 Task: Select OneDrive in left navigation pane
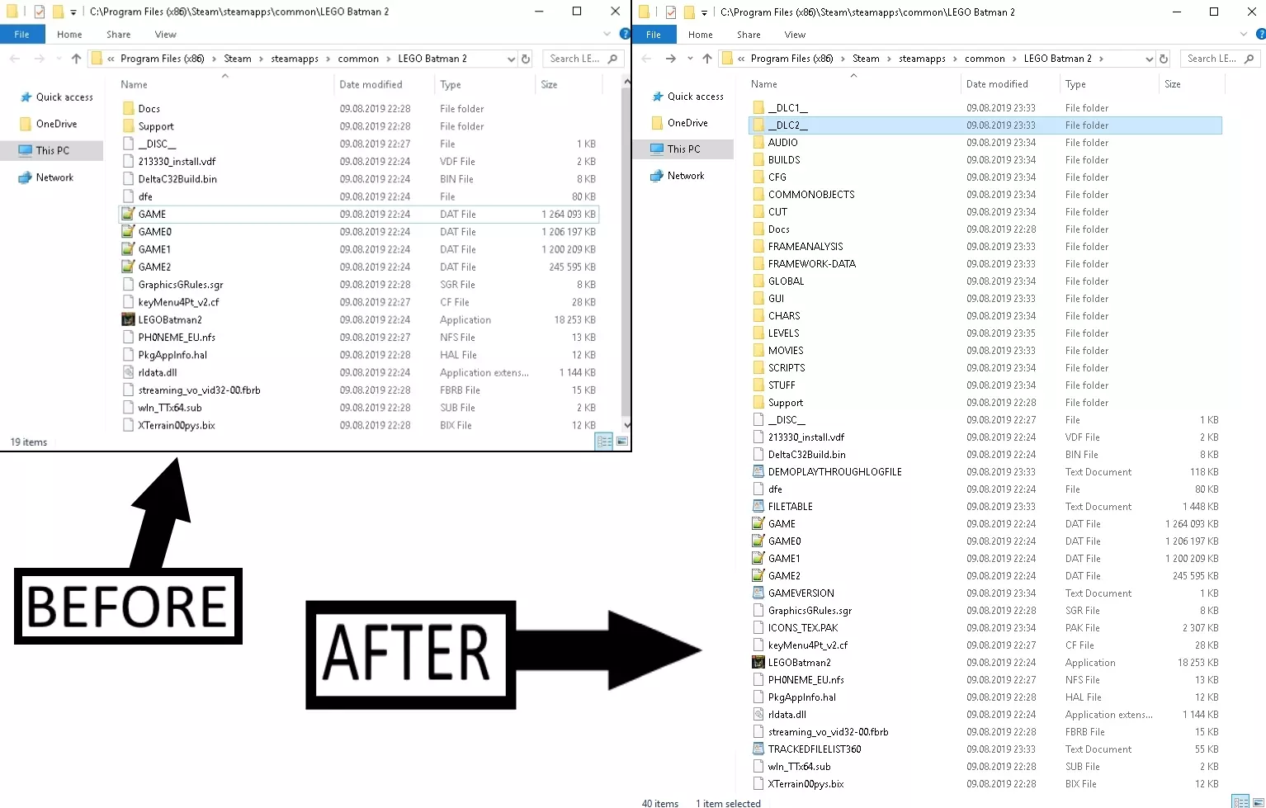(x=56, y=124)
